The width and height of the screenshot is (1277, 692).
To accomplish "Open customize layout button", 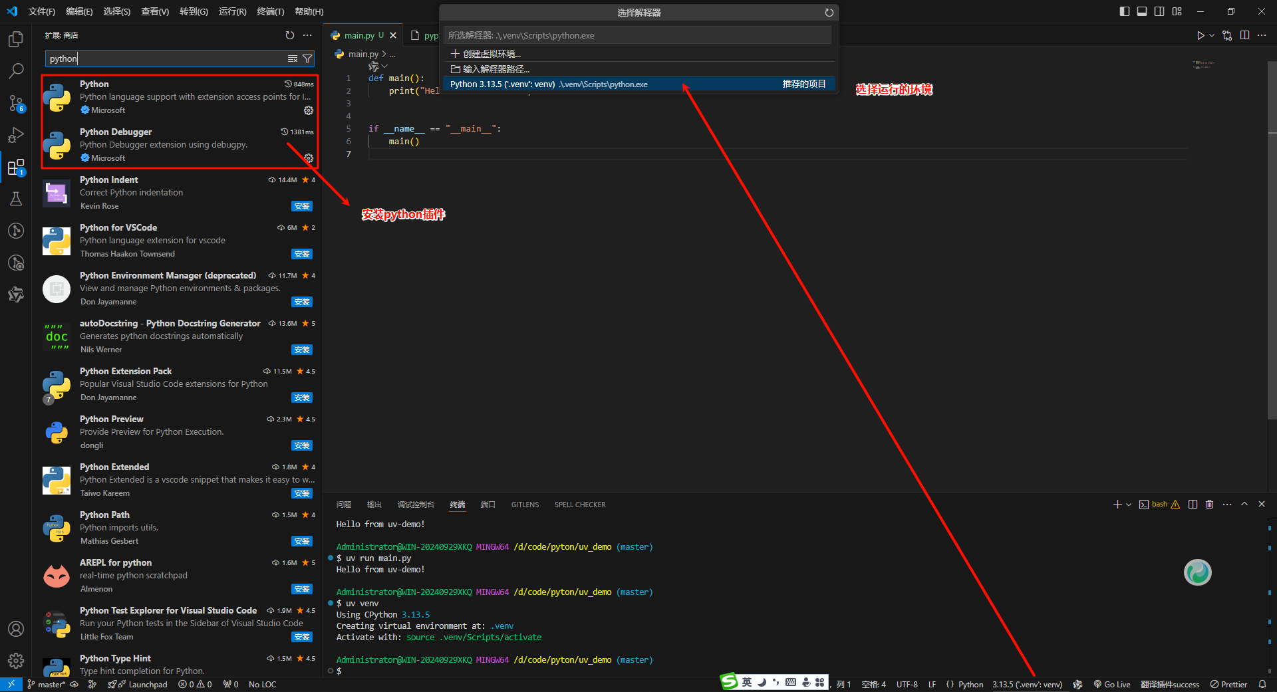I will [1177, 11].
